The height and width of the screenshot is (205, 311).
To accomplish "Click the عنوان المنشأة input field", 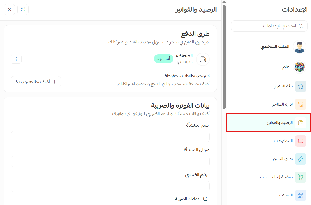I will [x=110, y=162].
